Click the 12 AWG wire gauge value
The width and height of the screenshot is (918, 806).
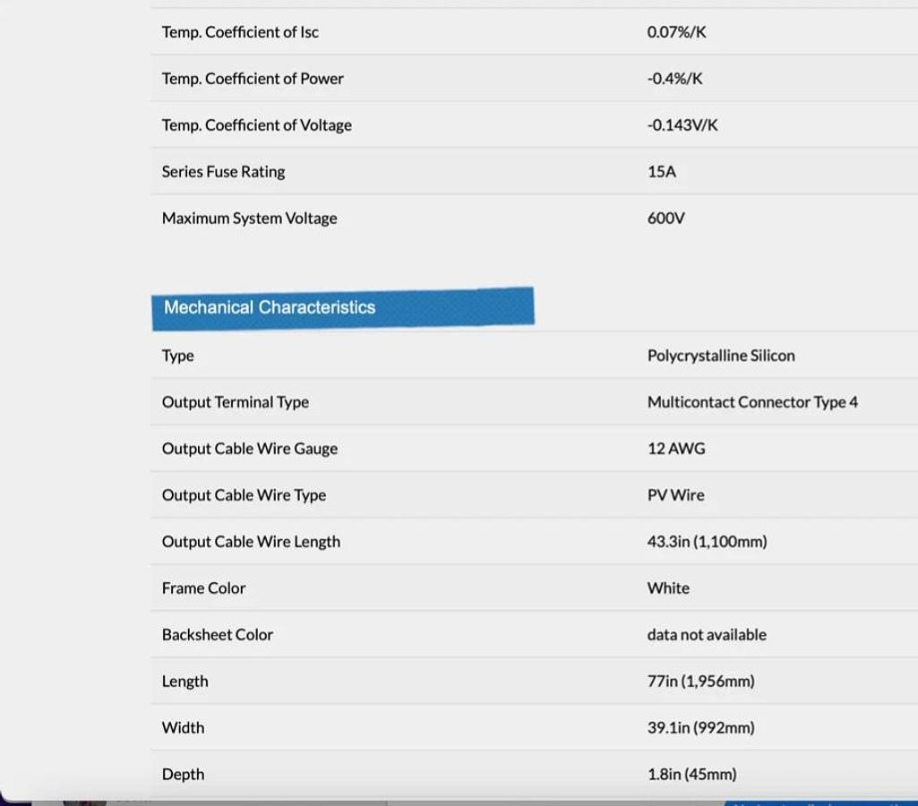point(676,449)
